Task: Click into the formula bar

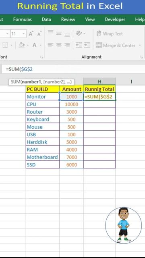Action: [73, 69]
